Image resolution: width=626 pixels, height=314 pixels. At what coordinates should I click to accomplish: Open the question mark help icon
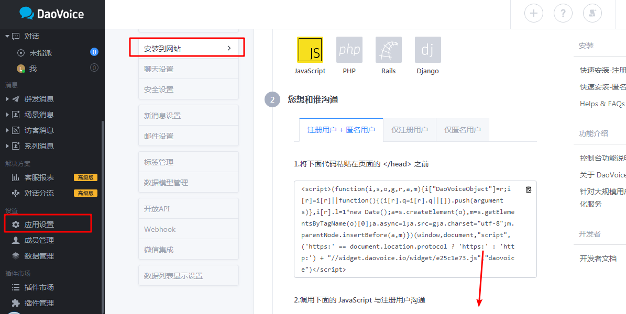pos(563,14)
